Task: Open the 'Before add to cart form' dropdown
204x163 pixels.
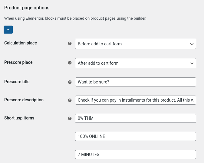Action: pos(135,44)
